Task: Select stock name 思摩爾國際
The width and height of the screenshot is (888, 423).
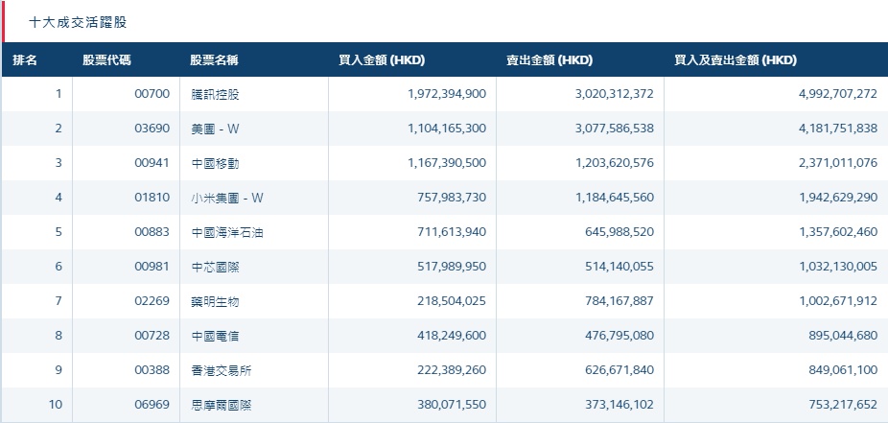Action: (222, 405)
